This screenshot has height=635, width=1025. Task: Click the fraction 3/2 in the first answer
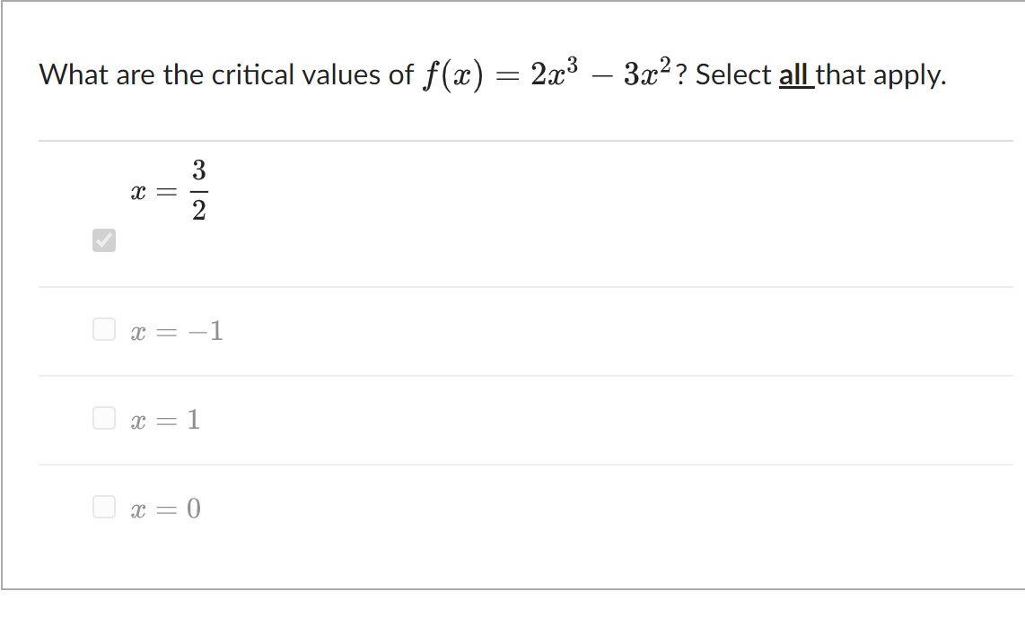(197, 188)
